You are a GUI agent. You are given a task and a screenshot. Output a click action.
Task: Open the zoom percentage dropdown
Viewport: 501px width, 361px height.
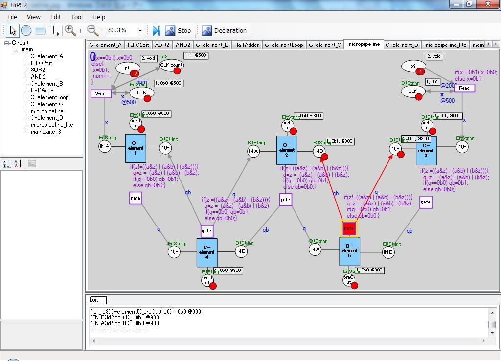coord(140,31)
